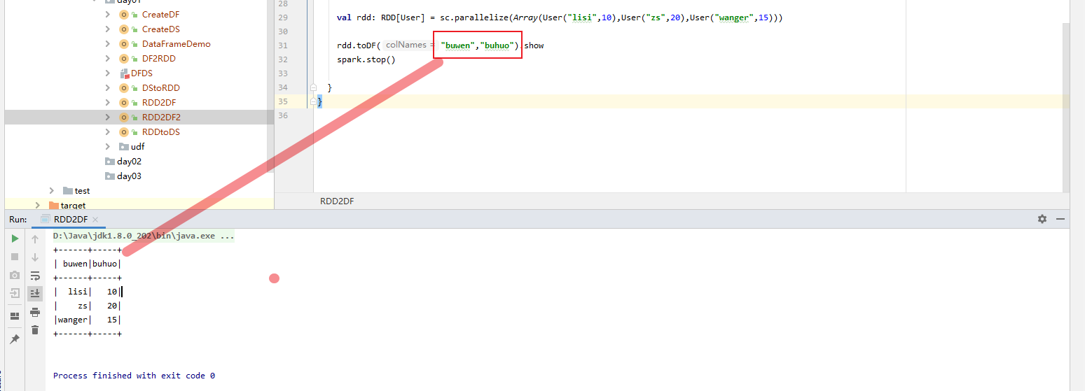Expand the DataFrameDemo tree node
Screen dimensions: 1085x391
click(107, 43)
